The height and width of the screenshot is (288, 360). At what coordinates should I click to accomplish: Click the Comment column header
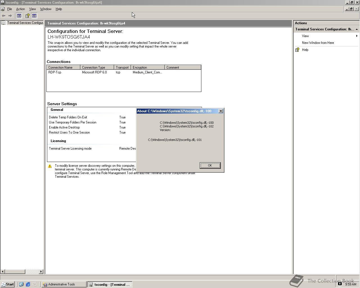pos(183,67)
